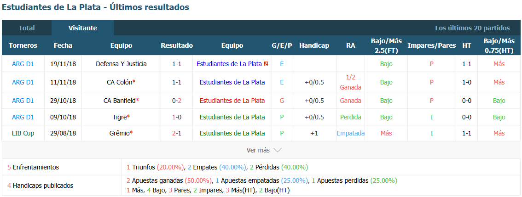
Task: Click the Bajo/Más 2.5(FT) column header
Action: click(386, 46)
